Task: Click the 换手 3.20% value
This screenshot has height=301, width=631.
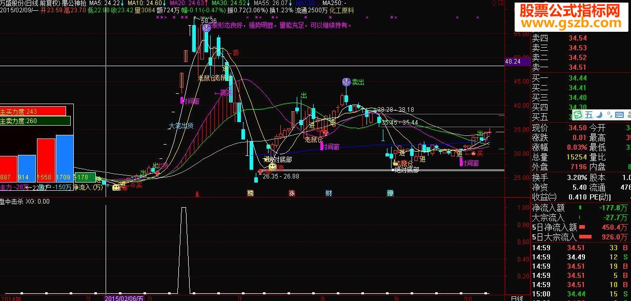Action: pyautogui.click(x=577, y=177)
